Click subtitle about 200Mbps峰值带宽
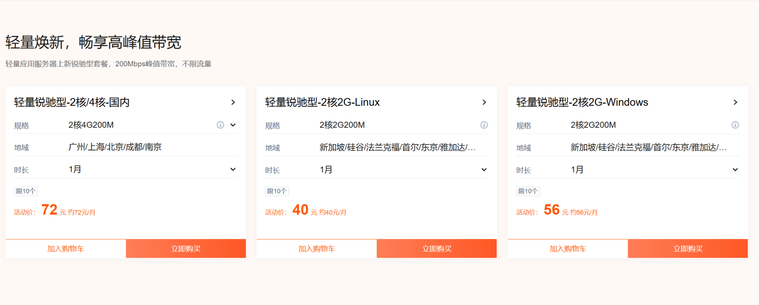Image resolution: width=759 pixels, height=305 pixels. click(x=108, y=64)
